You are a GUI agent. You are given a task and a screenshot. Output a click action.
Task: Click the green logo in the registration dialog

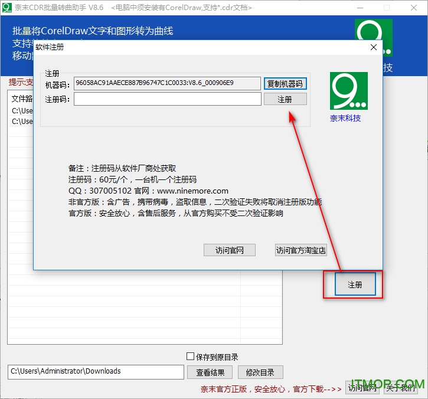pyautogui.click(x=348, y=91)
